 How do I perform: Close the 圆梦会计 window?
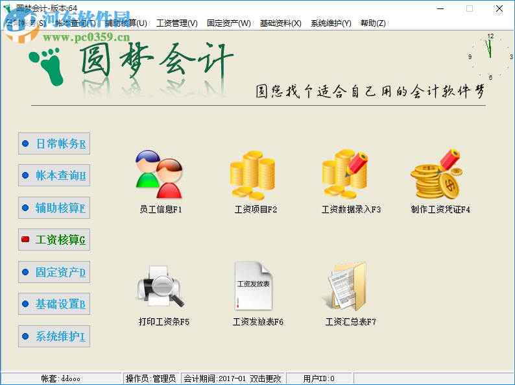tap(499, 8)
